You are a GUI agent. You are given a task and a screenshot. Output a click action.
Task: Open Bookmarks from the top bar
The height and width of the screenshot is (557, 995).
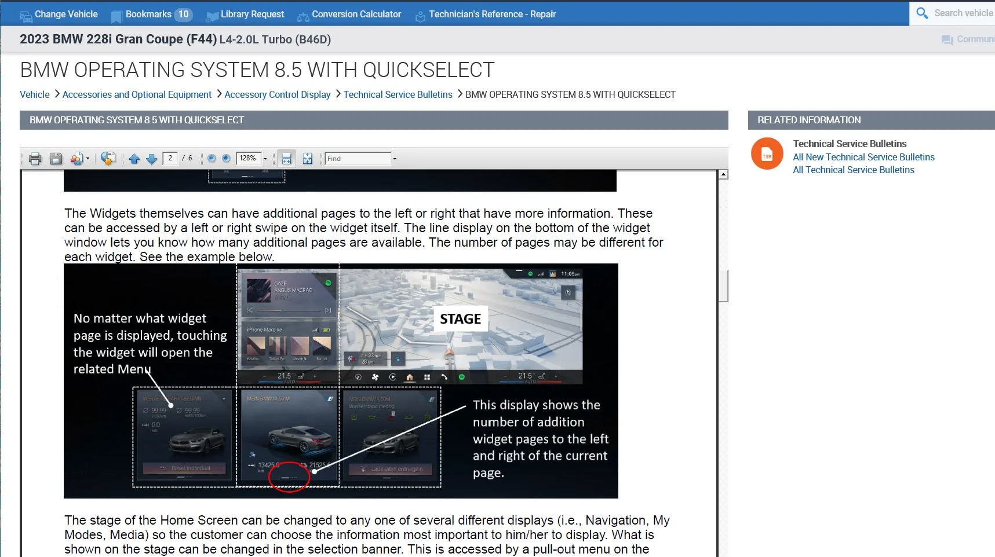coord(148,14)
